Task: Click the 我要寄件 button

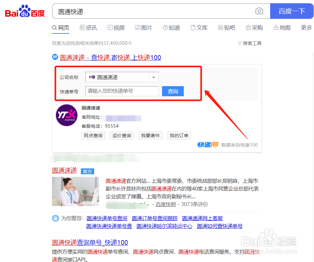Action: [150, 136]
